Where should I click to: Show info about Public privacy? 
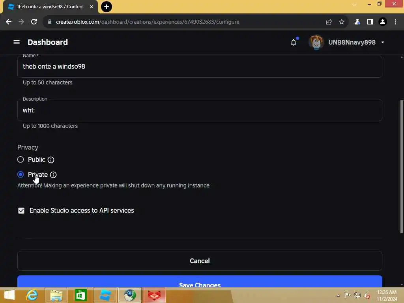point(51,160)
